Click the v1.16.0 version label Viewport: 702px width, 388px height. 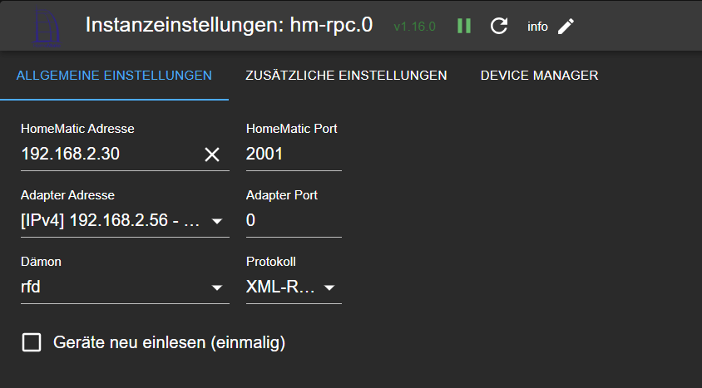tap(414, 27)
